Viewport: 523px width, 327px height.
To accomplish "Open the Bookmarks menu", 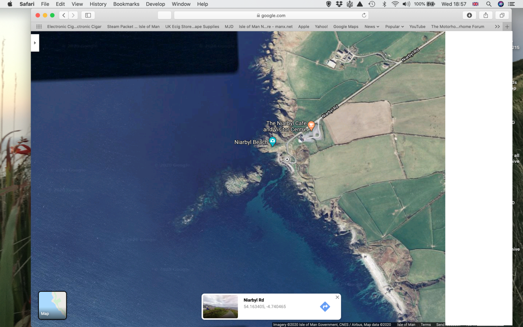I will point(126,4).
